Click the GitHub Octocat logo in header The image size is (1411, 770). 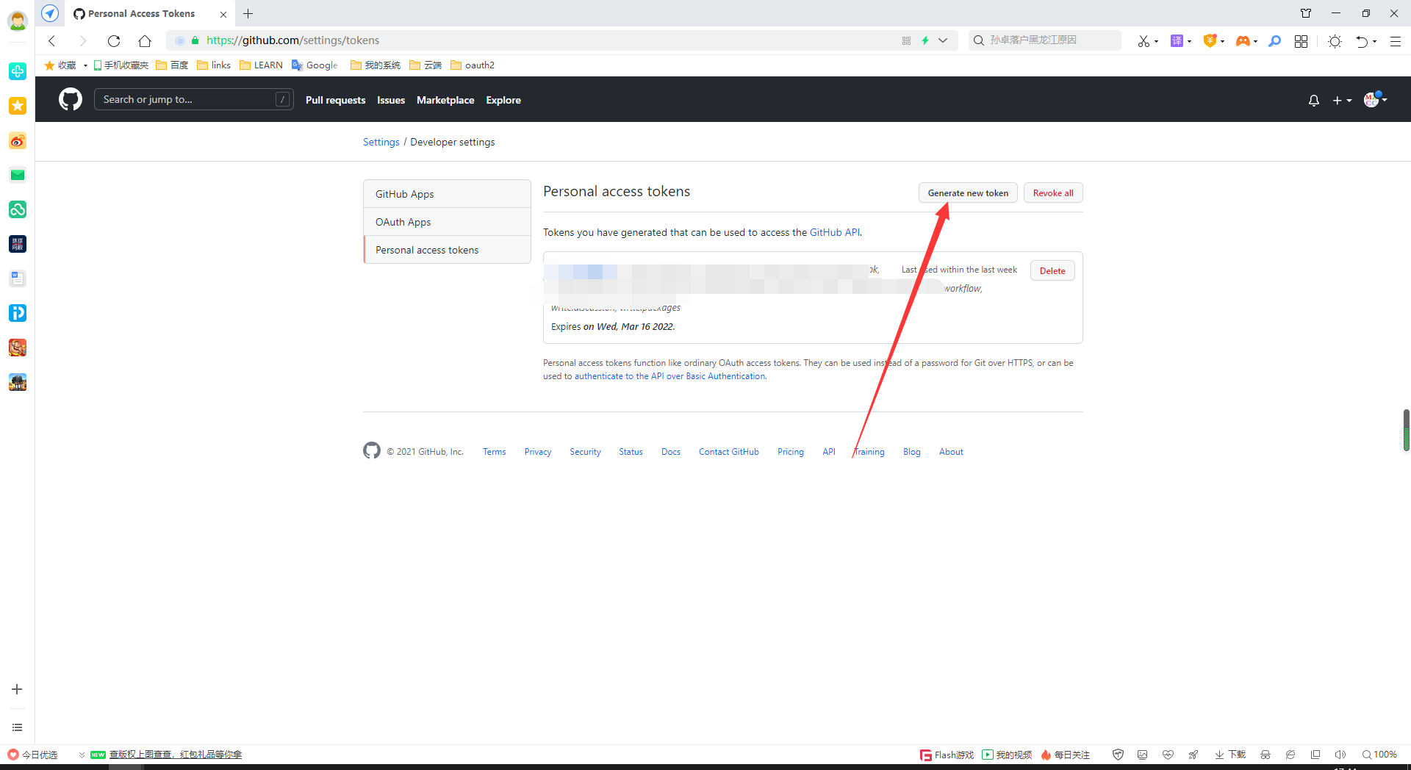point(71,99)
